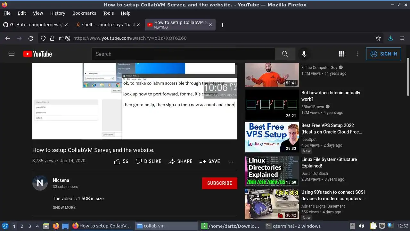Image resolution: width=410 pixels, height=231 pixels.
Task: Open the History menu
Action: (x=58, y=13)
